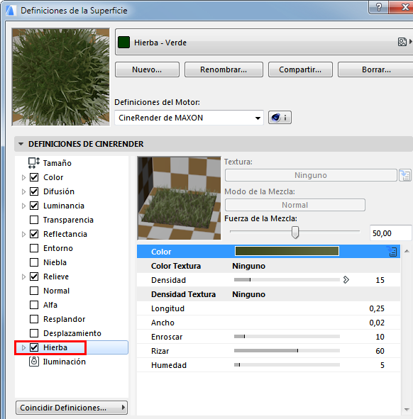Click the Iluminación light icon
The image size is (413, 419).
(x=34, y=362)
